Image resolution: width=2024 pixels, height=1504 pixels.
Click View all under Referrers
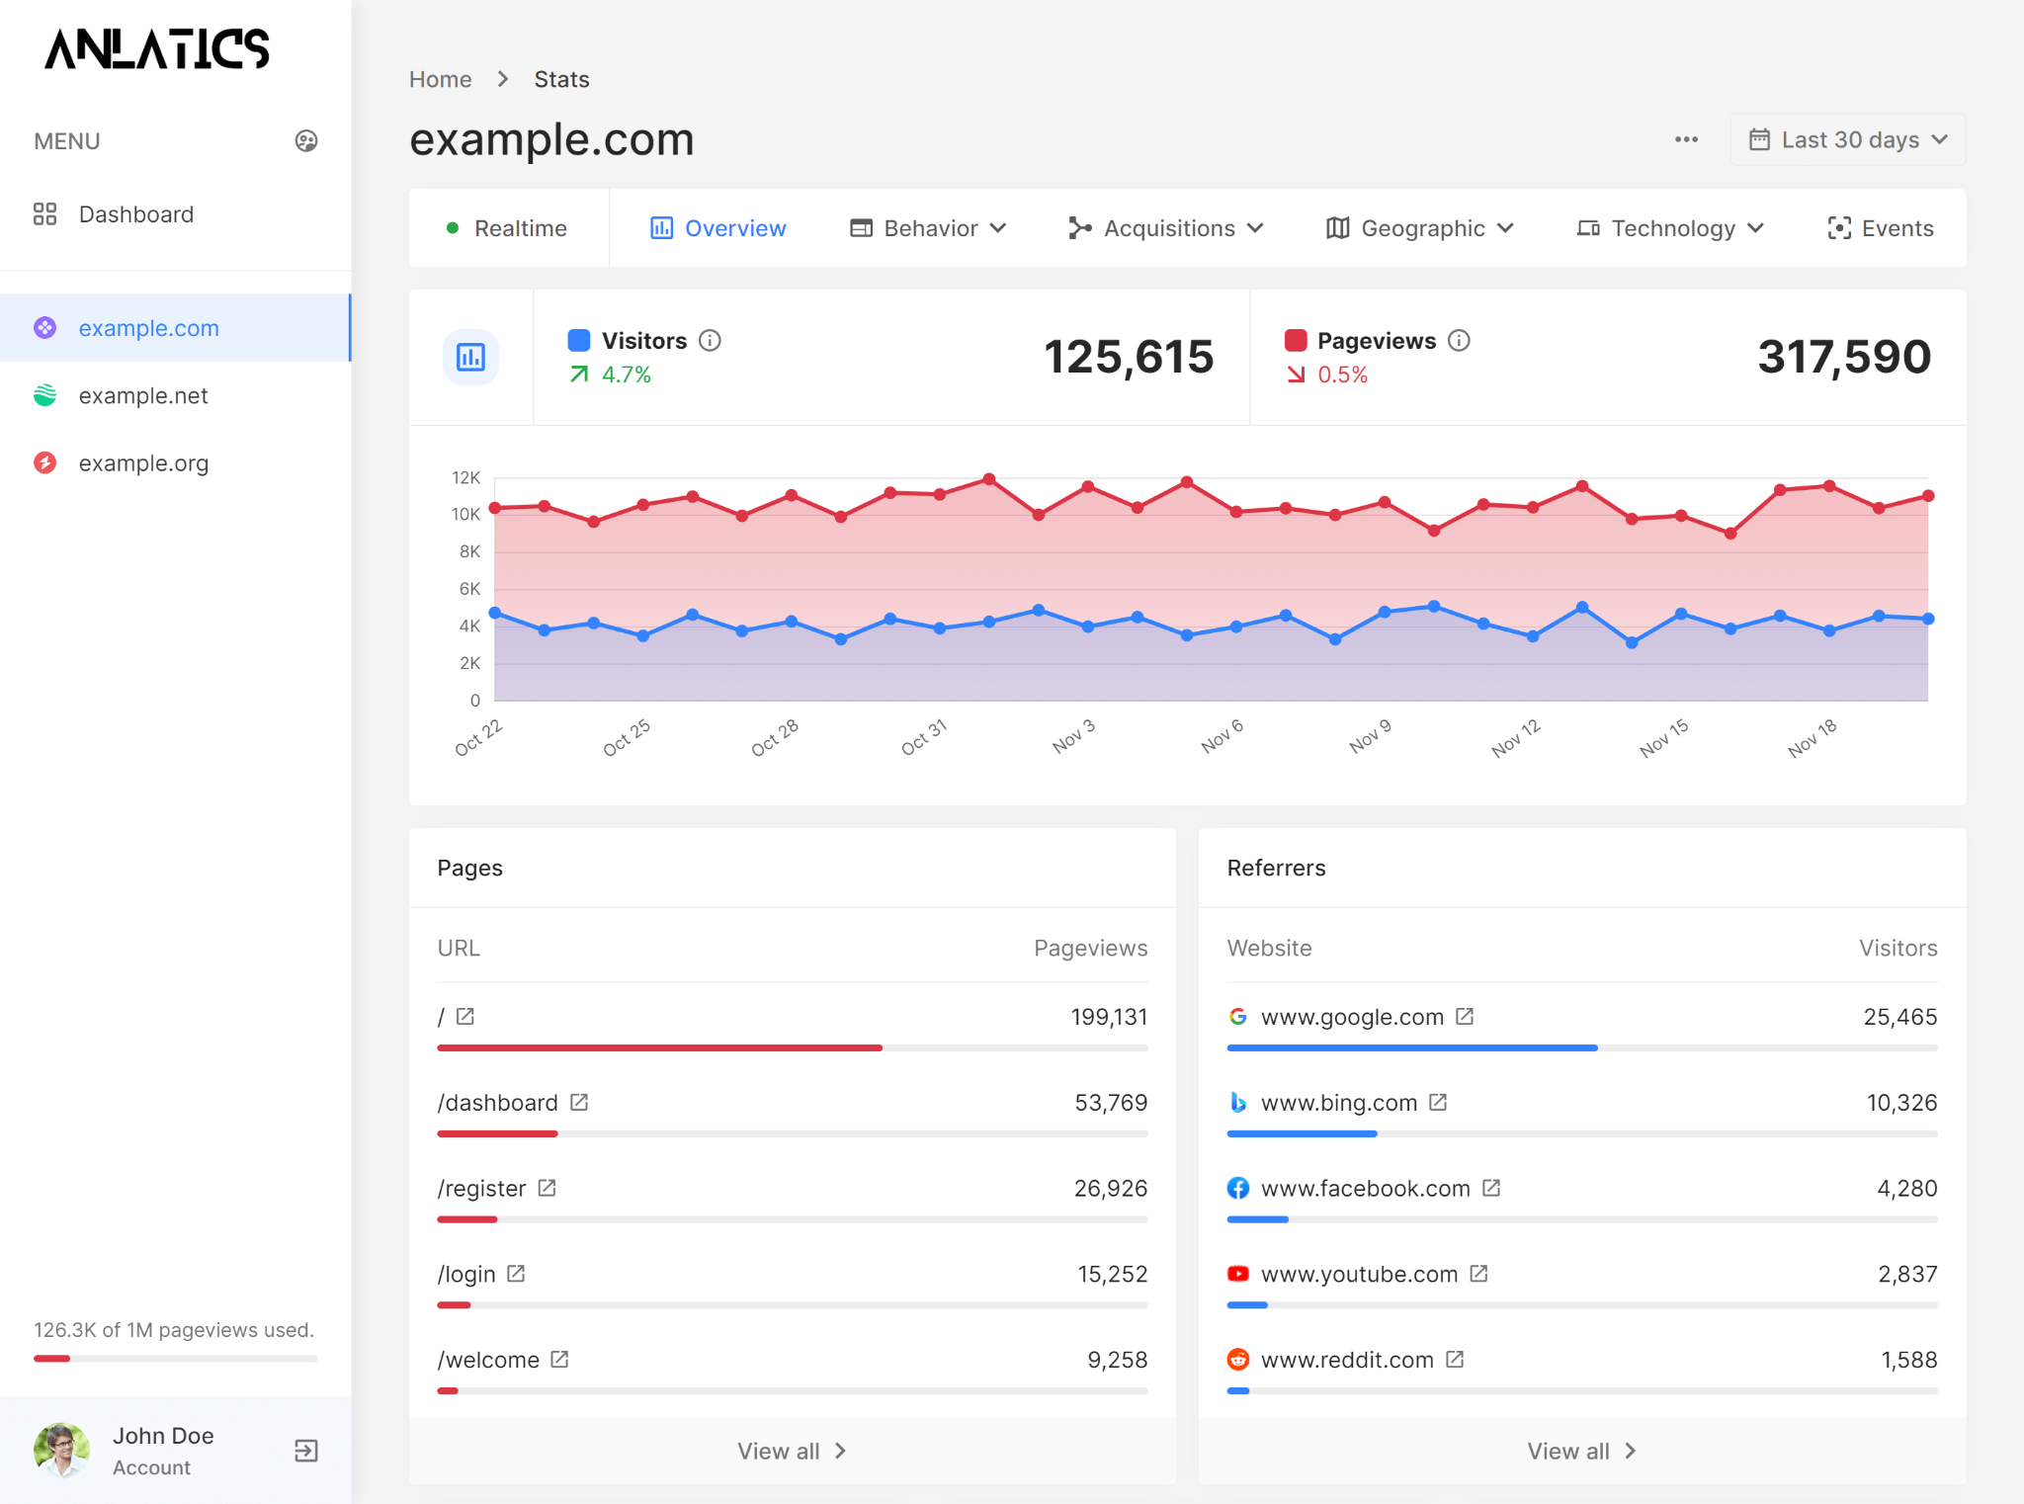click(x=1580, y=1451)
